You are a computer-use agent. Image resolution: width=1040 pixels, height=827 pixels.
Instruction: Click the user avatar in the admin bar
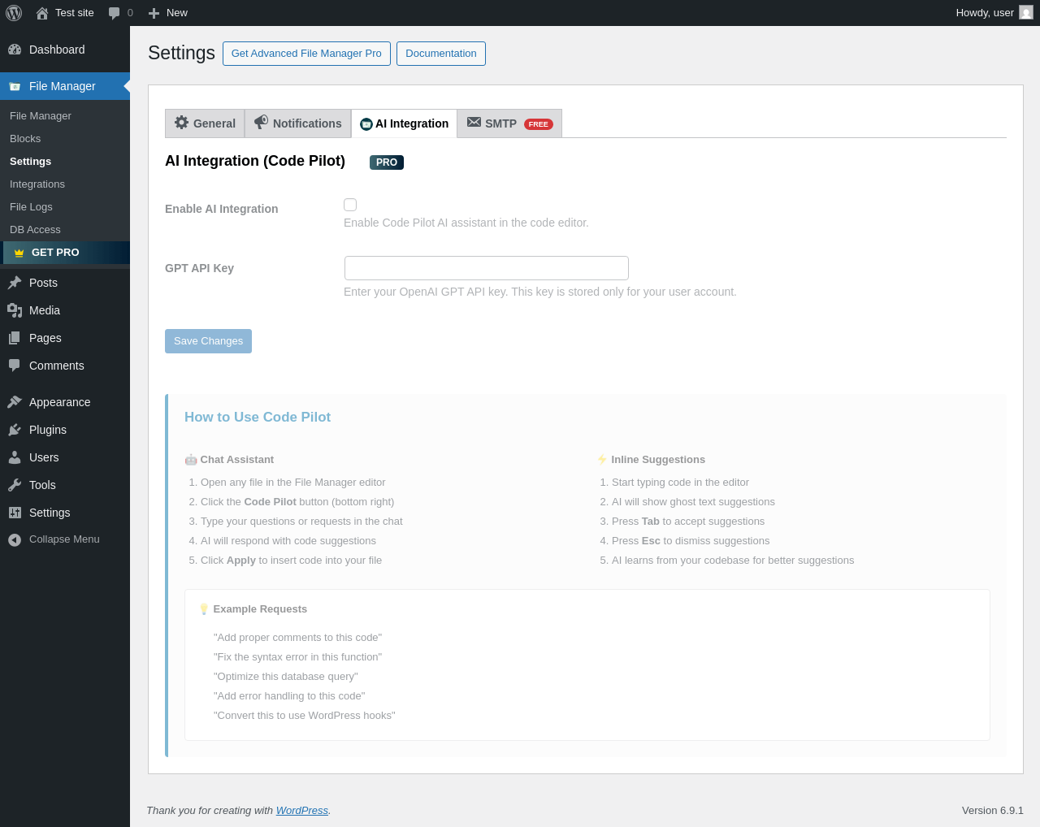click(1026, 12)
